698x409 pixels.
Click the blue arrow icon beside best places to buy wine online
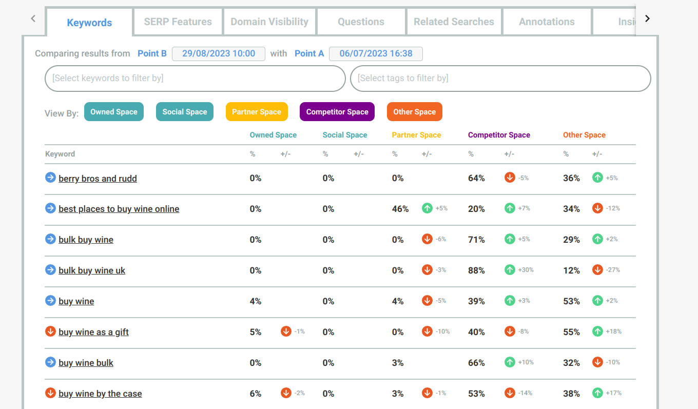click(50, 208)
